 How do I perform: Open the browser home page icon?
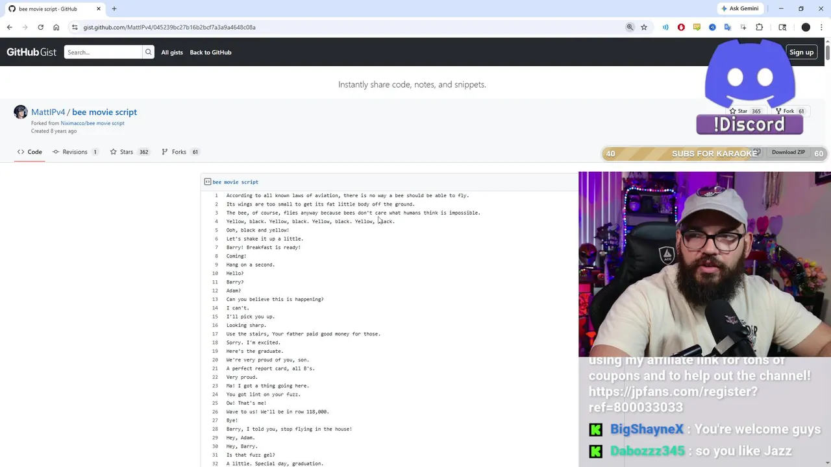coord(56,27)
